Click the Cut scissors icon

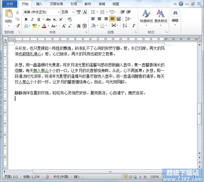[18, 12]
